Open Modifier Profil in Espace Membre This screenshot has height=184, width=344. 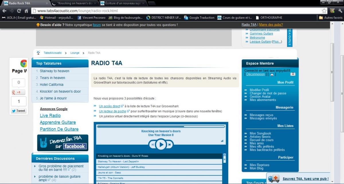[x=259, y=90]
